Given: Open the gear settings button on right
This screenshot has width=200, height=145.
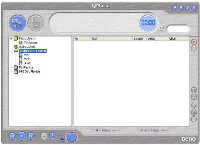Looking at the screenshot, I should point(194,42).
